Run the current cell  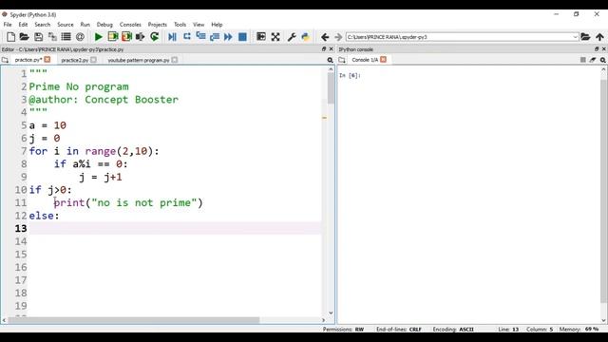click(113, 37)
